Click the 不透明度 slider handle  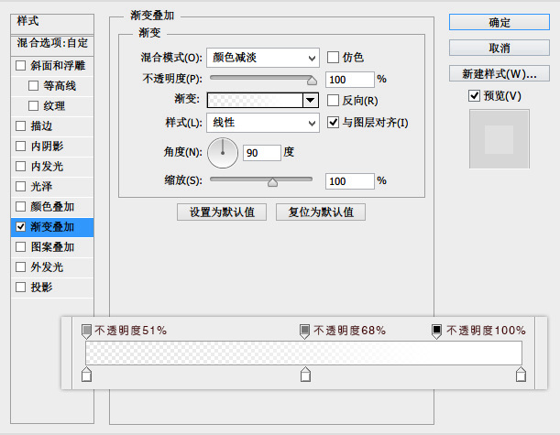tap(312, 81)
